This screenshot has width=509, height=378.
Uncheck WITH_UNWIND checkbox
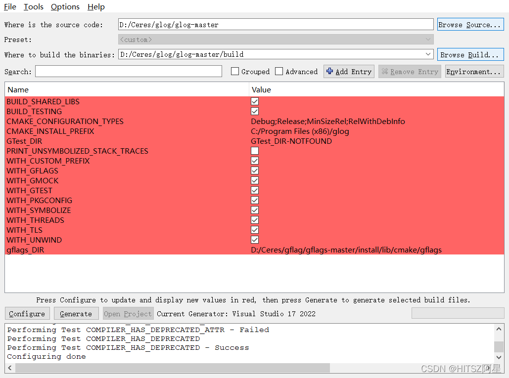point(255,240)
